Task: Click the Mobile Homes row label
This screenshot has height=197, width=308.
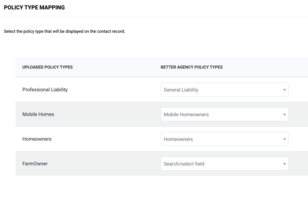Action: (x=38, y=114)
